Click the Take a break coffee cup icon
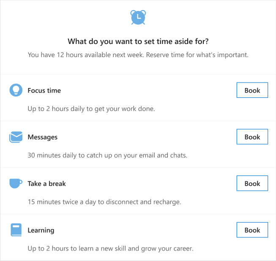 coord(16,184)
